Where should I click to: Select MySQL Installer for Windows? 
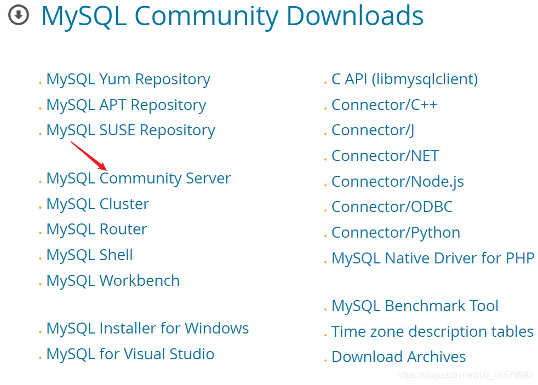click(147, 329)
